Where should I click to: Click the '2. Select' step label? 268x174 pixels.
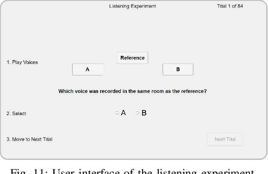click(16, 113)
